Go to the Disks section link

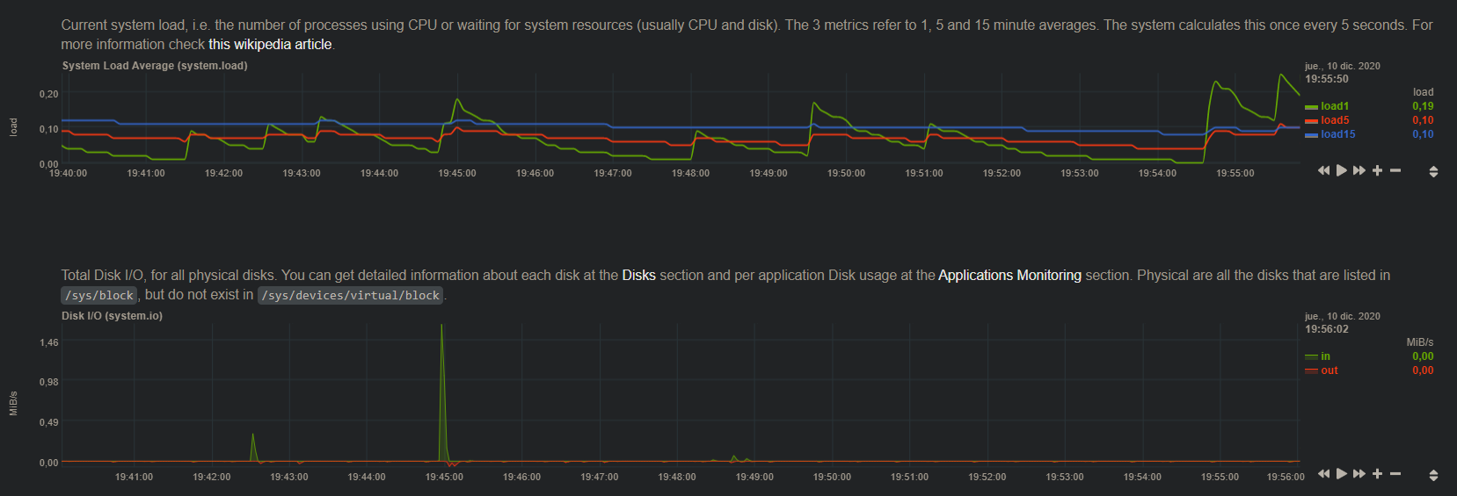coord(638,276)
